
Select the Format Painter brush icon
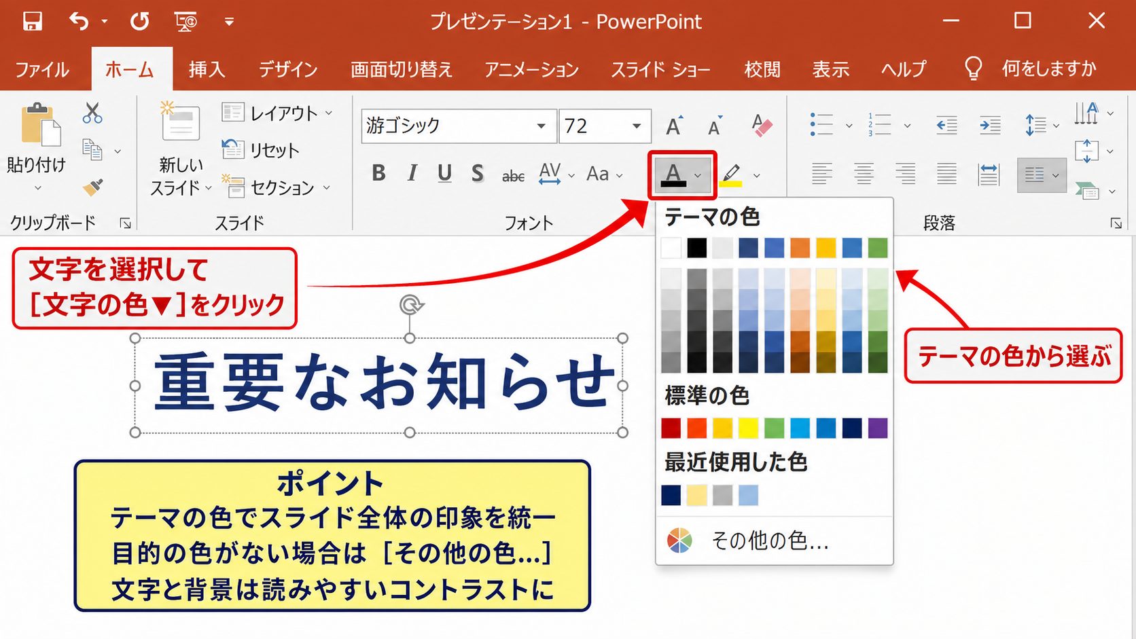tap(92, 187)
